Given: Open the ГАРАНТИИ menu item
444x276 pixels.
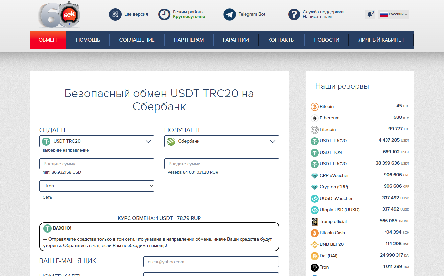Looking at the screenshot, I should 236,40.
